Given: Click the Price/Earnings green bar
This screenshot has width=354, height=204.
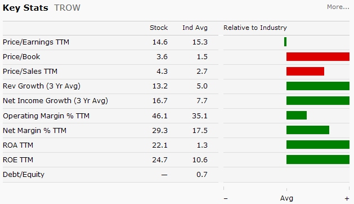Looking at the screenshot, I should pyautogui.click(x=285, y=42).
